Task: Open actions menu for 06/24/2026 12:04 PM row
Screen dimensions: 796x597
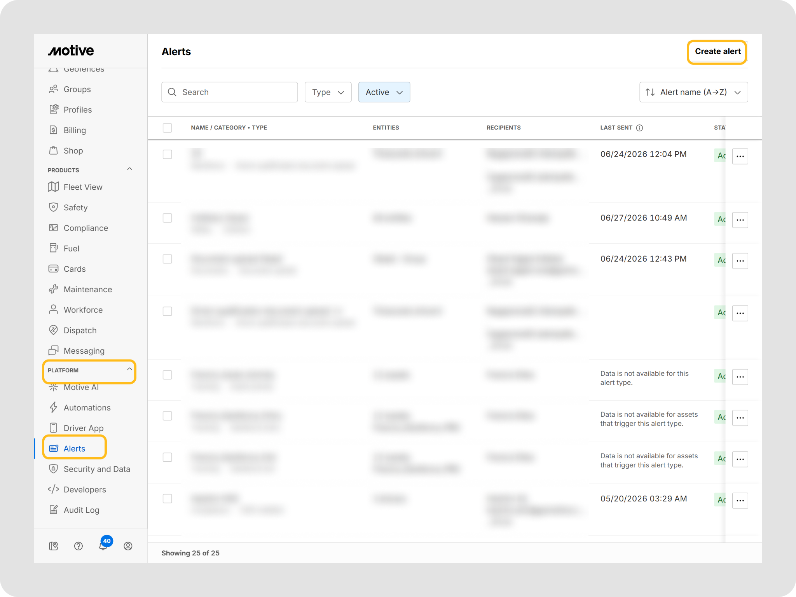Action: click(x=740, y=156)
